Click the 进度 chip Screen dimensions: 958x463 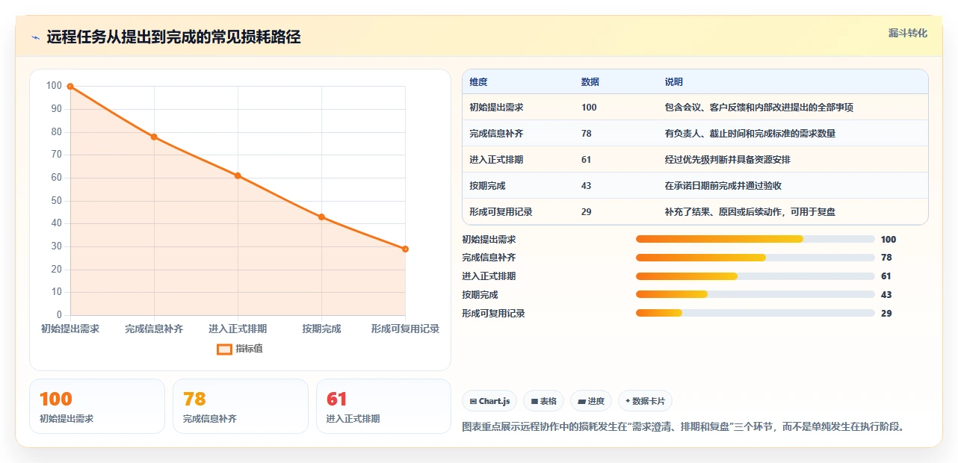click(591, 401)
